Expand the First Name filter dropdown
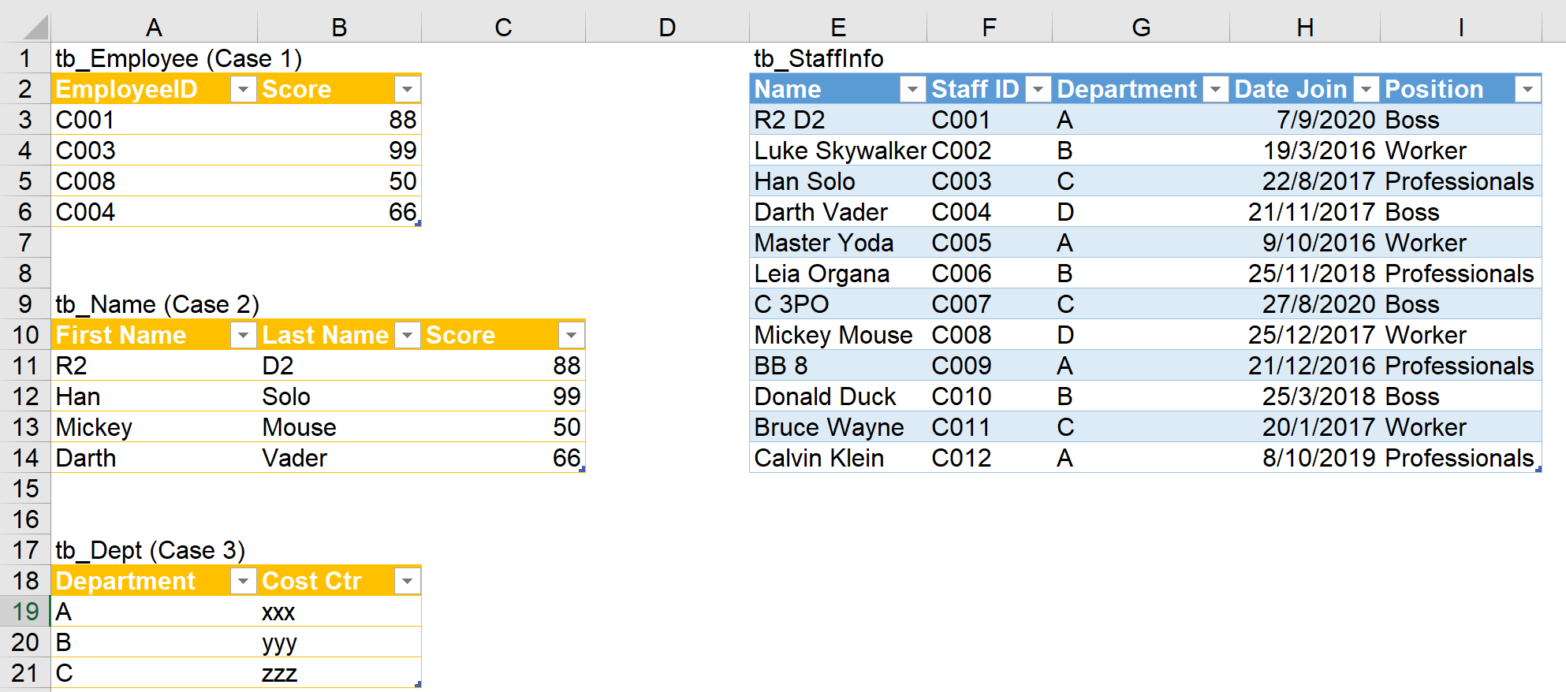1566x692 pixels. click(243, 336)
